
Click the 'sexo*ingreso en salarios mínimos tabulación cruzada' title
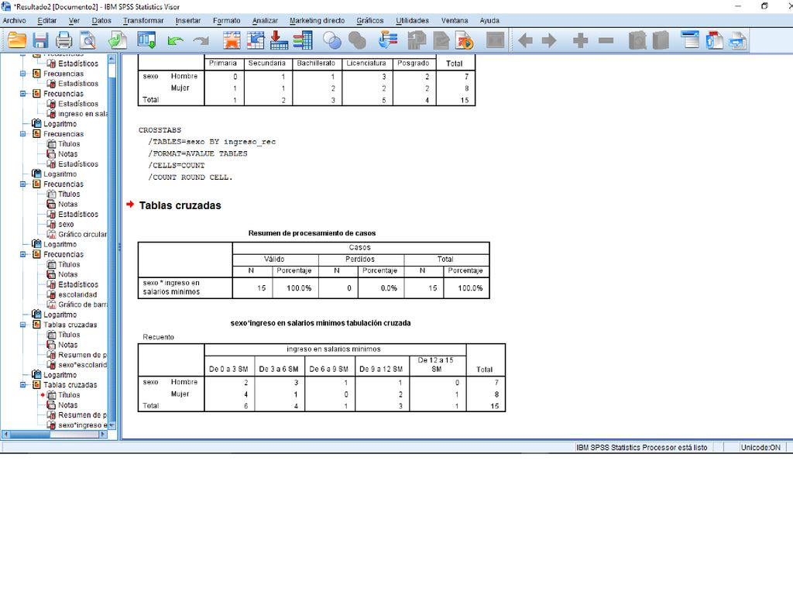[x=321, y=323]
